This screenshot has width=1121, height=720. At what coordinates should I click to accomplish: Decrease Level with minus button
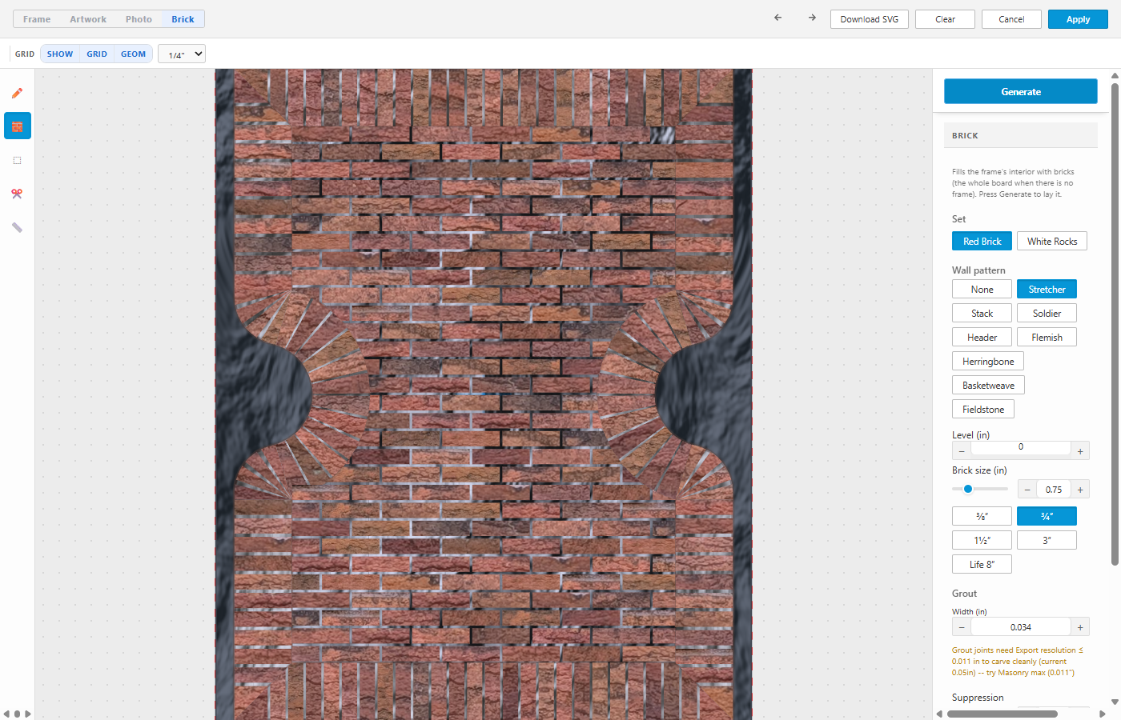962,451
